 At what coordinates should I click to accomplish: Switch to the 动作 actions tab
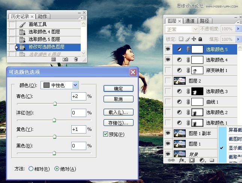42,16
